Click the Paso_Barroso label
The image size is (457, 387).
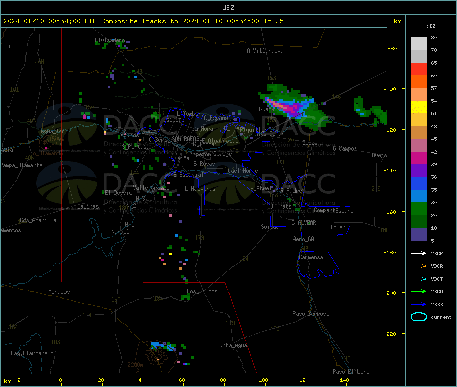click(311, 314)
